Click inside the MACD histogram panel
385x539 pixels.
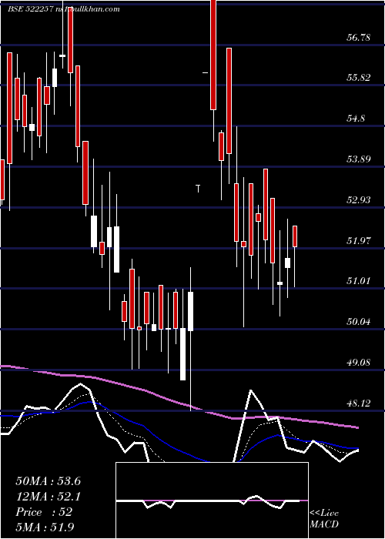212,500
